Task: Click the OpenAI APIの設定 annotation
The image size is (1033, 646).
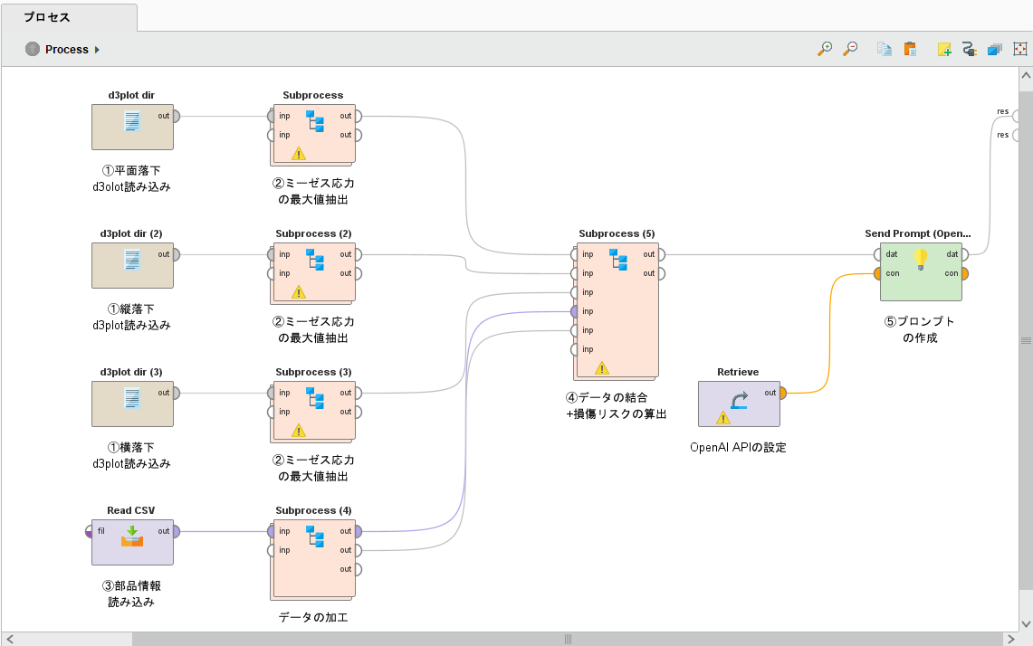Action: tap(739, 447)
